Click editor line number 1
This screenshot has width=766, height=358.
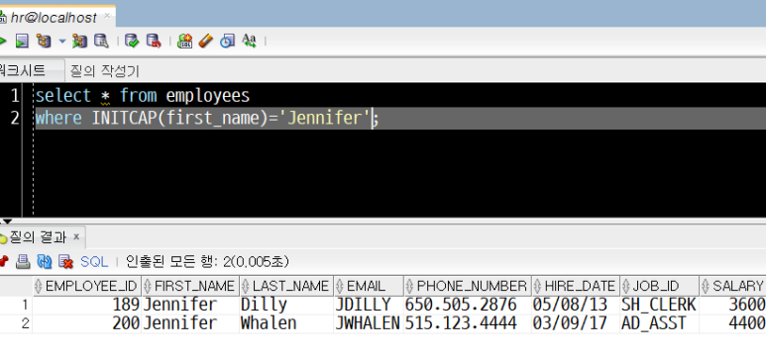tap(15, 96)
